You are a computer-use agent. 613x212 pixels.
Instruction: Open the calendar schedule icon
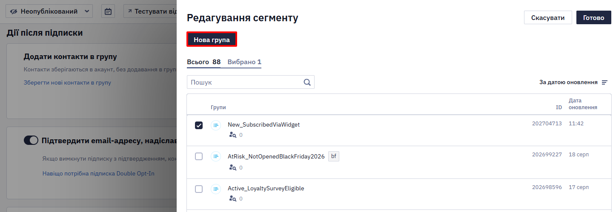[108, 11]
